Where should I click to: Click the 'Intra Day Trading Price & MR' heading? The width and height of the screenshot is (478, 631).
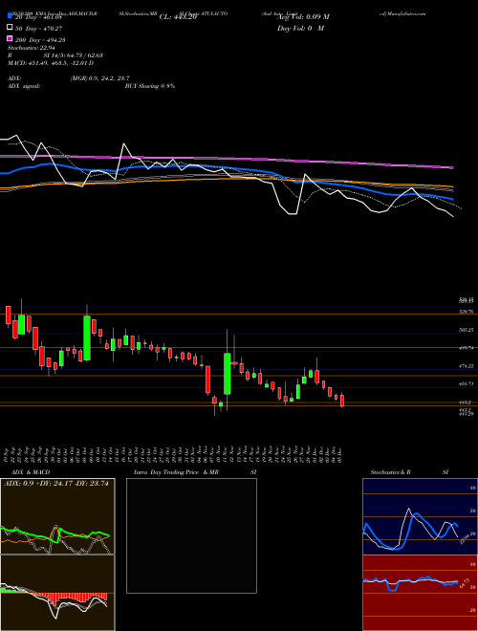tap(176, 472)
